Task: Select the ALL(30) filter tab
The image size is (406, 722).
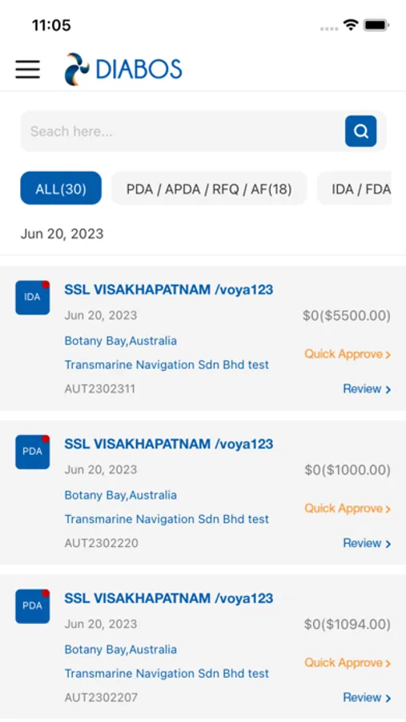Action: [x=61, y=189]
